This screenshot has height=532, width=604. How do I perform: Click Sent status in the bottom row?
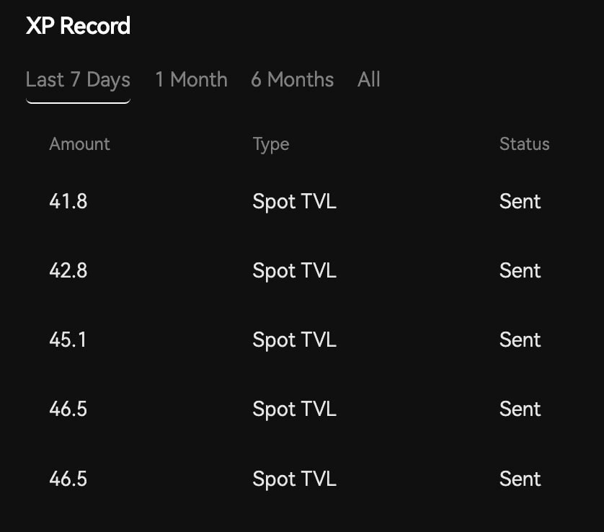[x=520, y=479]
